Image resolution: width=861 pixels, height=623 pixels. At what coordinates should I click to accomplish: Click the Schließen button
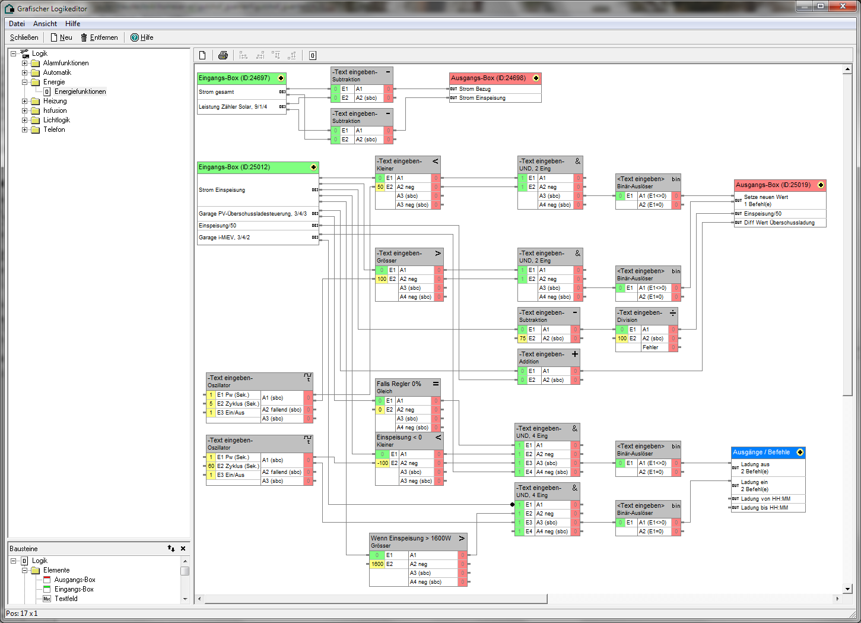tap(24, 37)
